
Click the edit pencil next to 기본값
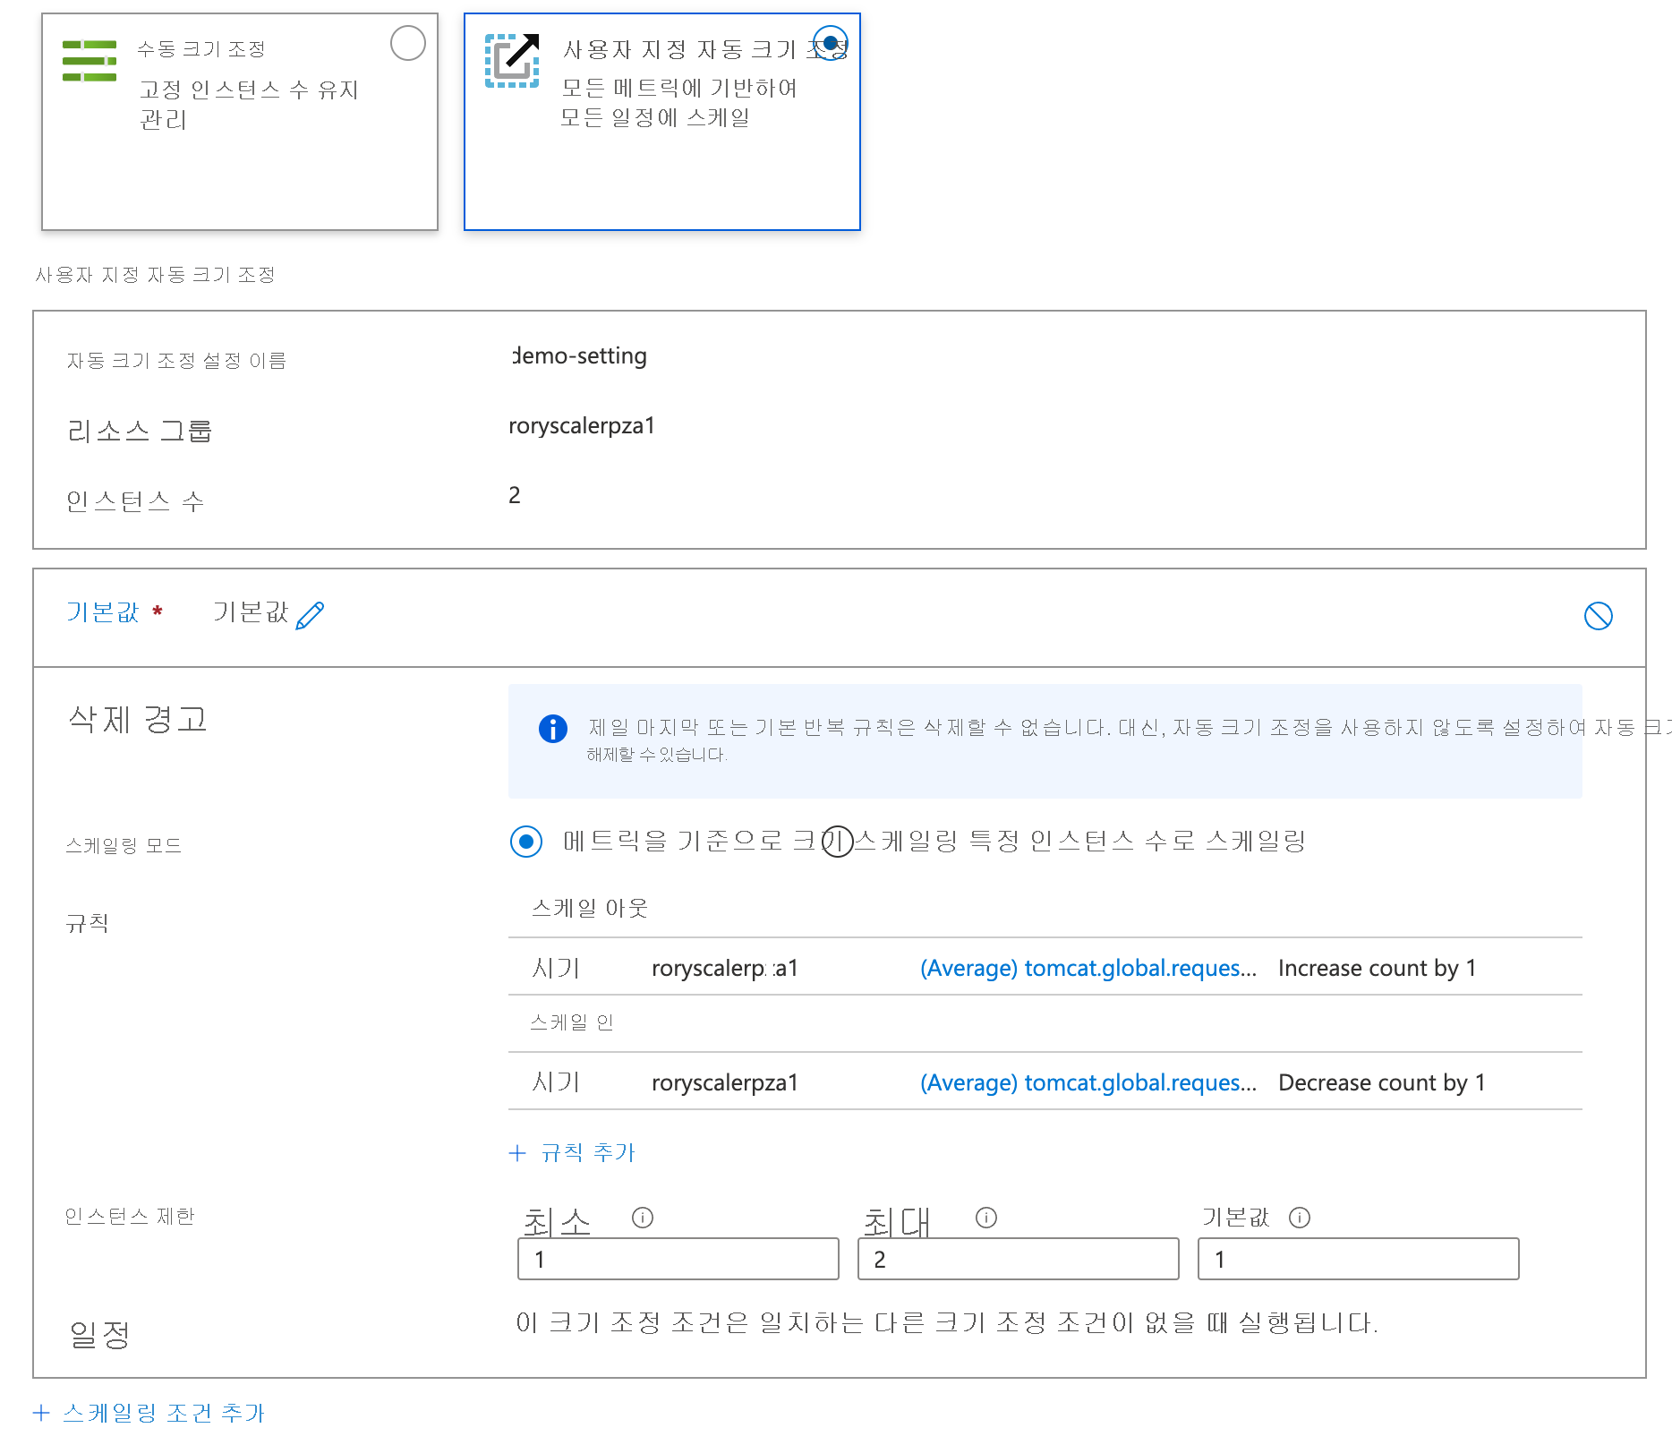(310, 612)
